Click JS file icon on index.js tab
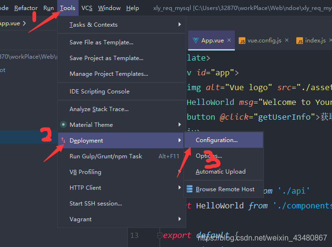The width and height of the screenshot is (332, 247). [x=300, y=41]
